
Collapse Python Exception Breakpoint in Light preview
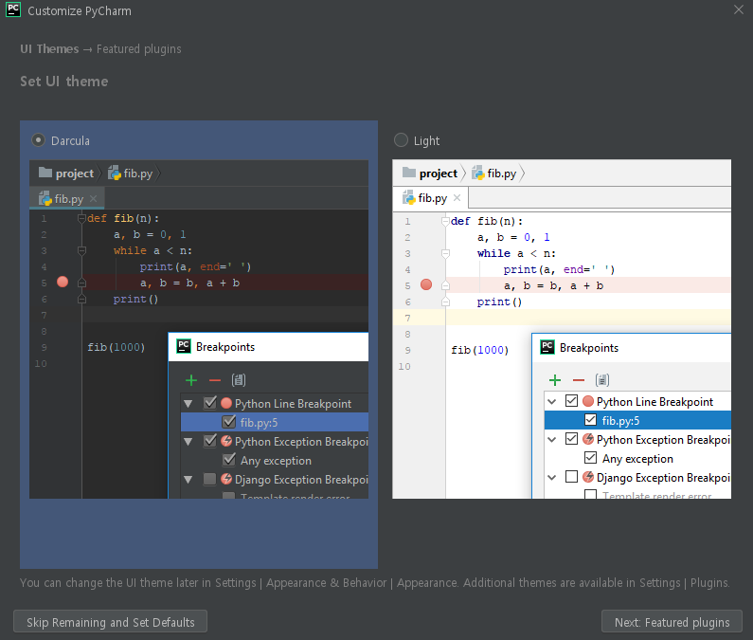[x=552, y=440]
